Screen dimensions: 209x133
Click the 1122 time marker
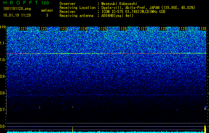click(43, 29)
